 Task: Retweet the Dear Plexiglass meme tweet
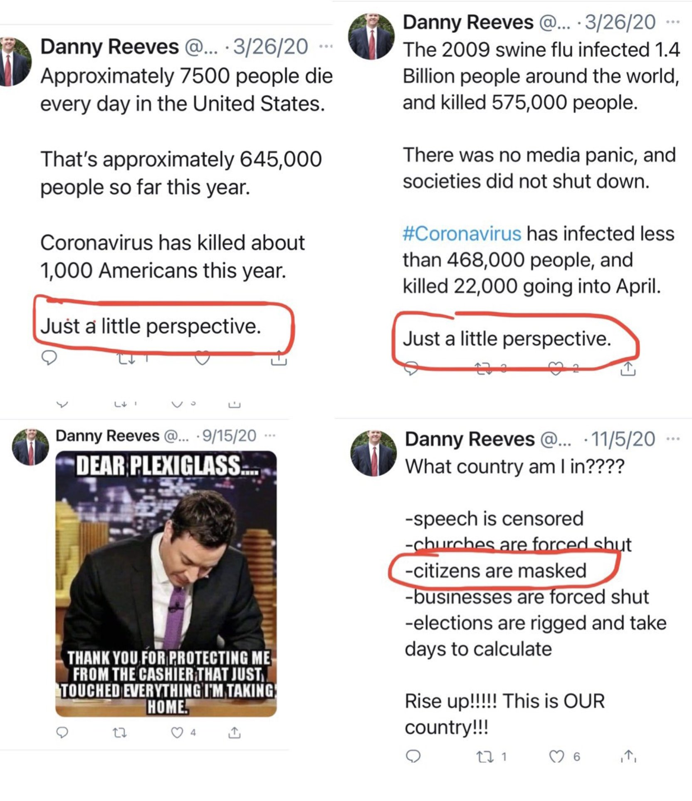120,733
